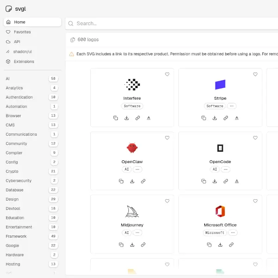The image size is (278, 278).
Task: Open the Microsoft Office product link icon
Action: point(231,245)
